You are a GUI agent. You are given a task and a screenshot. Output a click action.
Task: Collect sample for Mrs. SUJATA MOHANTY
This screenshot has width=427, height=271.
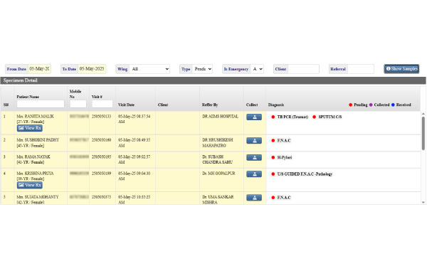[254, 198]
